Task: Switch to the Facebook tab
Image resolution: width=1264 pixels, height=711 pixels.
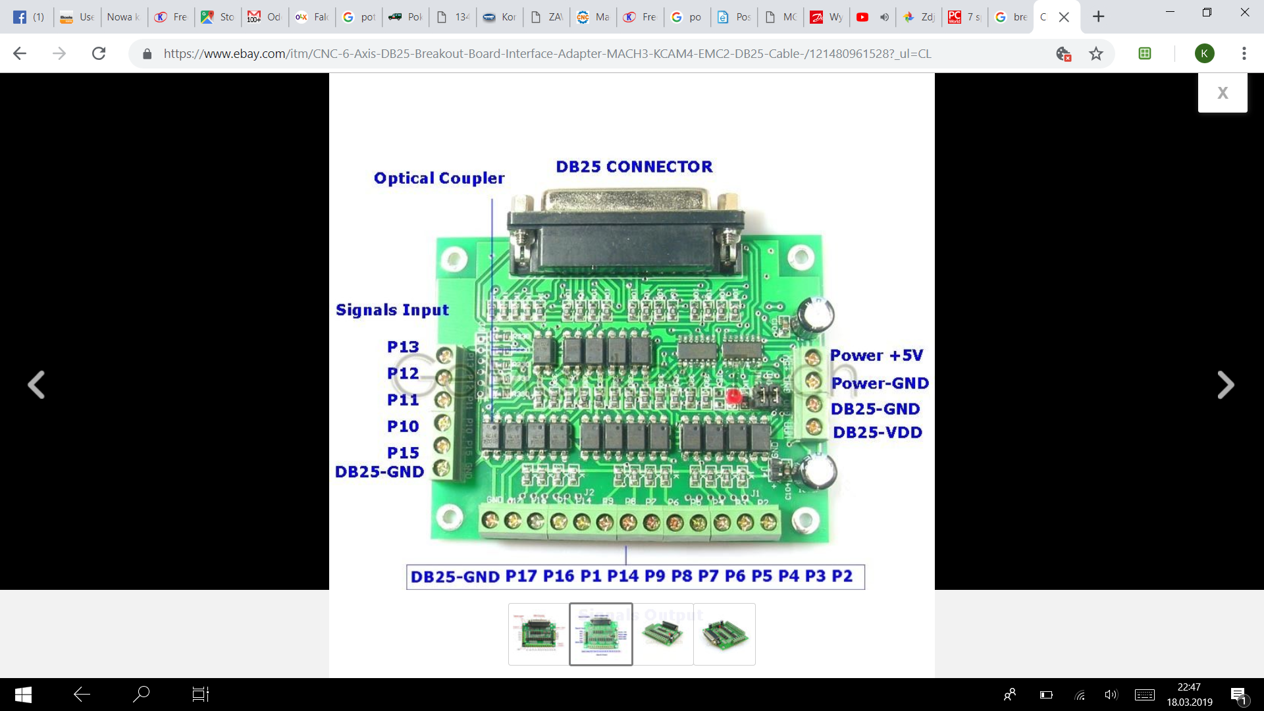Action: pos(30,17)
